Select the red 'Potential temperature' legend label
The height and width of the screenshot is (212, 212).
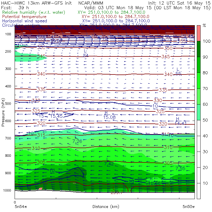coord(24,17)
